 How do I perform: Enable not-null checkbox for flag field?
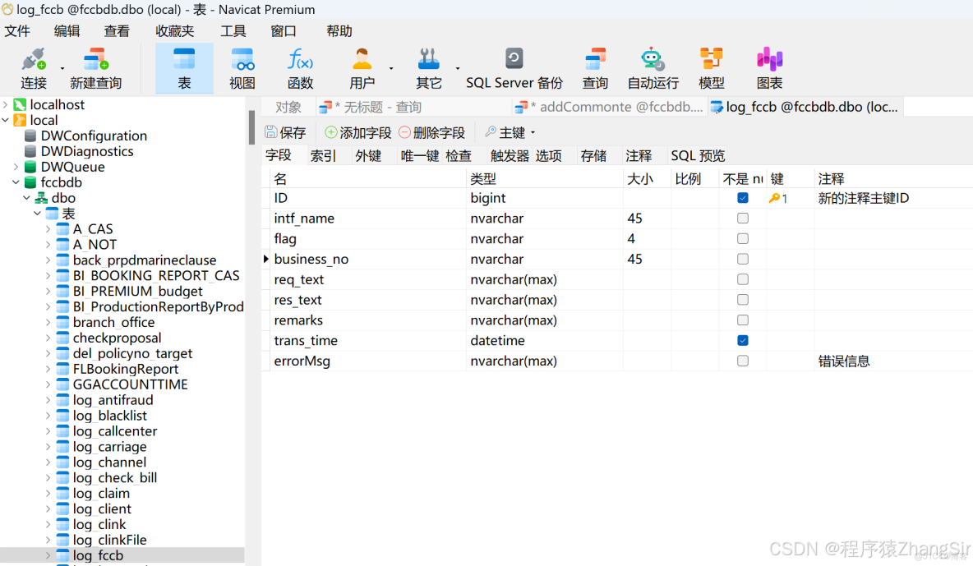[743, 238]
